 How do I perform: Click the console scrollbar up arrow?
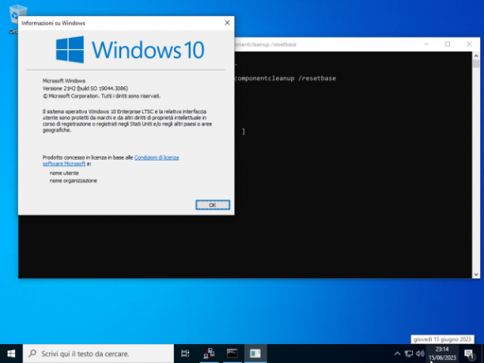pyautogui.click(x=475, y=56)
